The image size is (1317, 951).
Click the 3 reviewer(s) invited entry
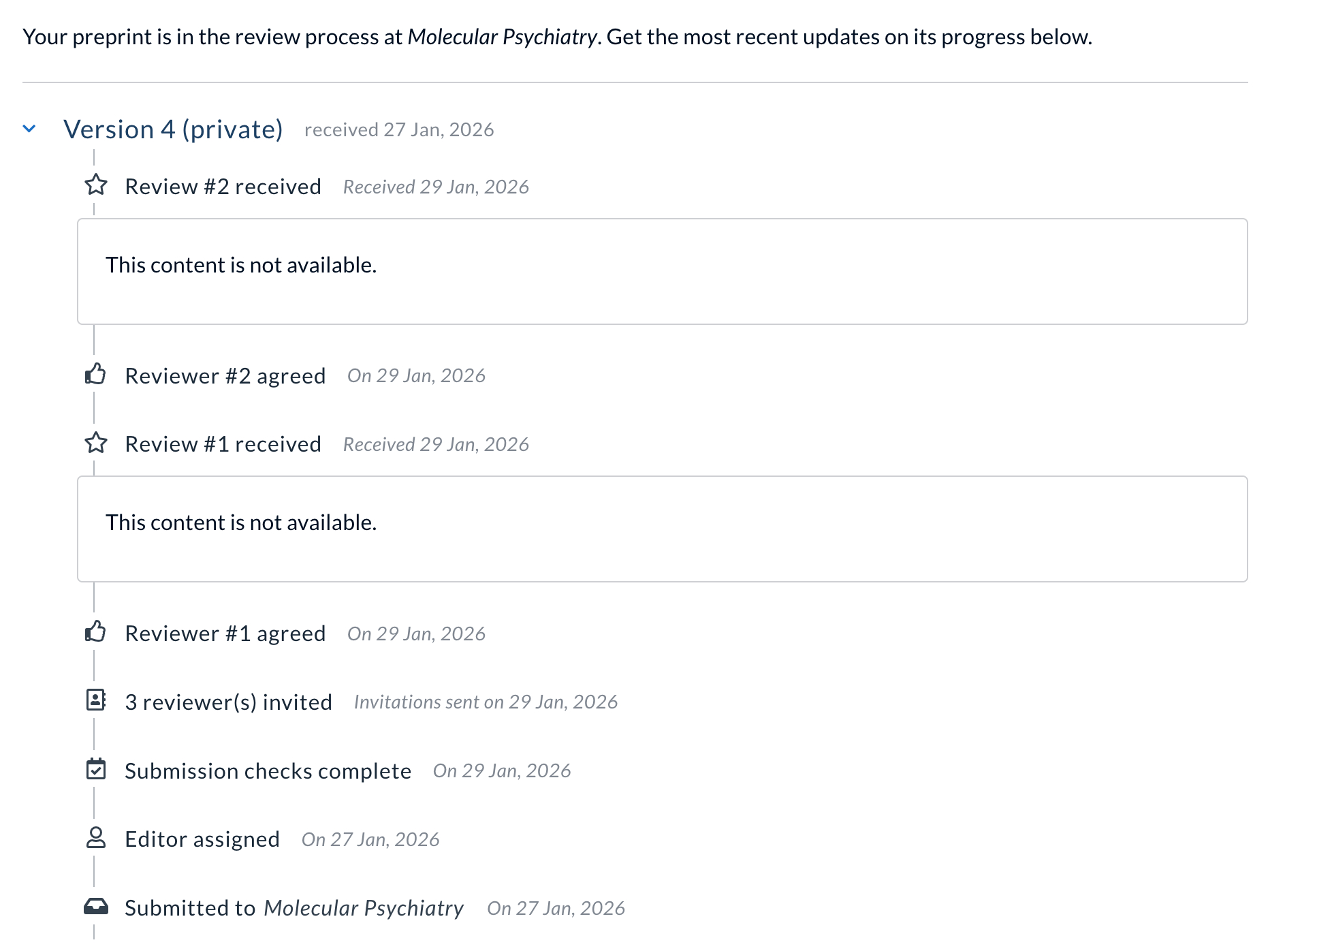coord(228,702)
